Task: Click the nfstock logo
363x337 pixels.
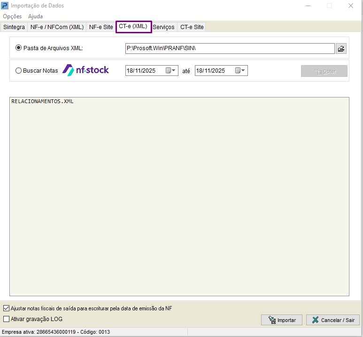Action: [x=85, y=70]
